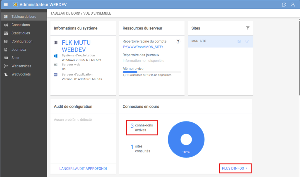The image size is (300, 177).
Task: Select the MON_SITE name in the Sites list
Action: point(199,41)
